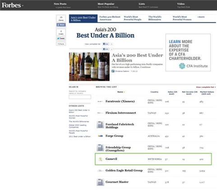Open Friendship Group (Guangzhou) entry

[x=118, y=149]
